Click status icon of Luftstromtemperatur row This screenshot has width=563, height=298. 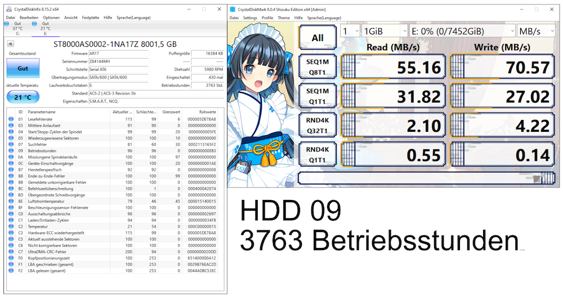[x=11, y=201]
